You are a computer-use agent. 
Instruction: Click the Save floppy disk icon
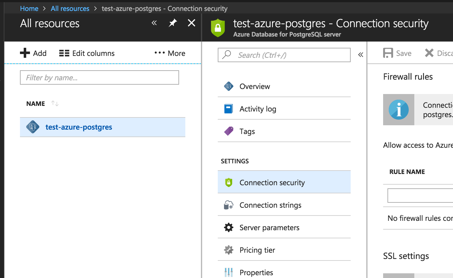tap(388, 53)
